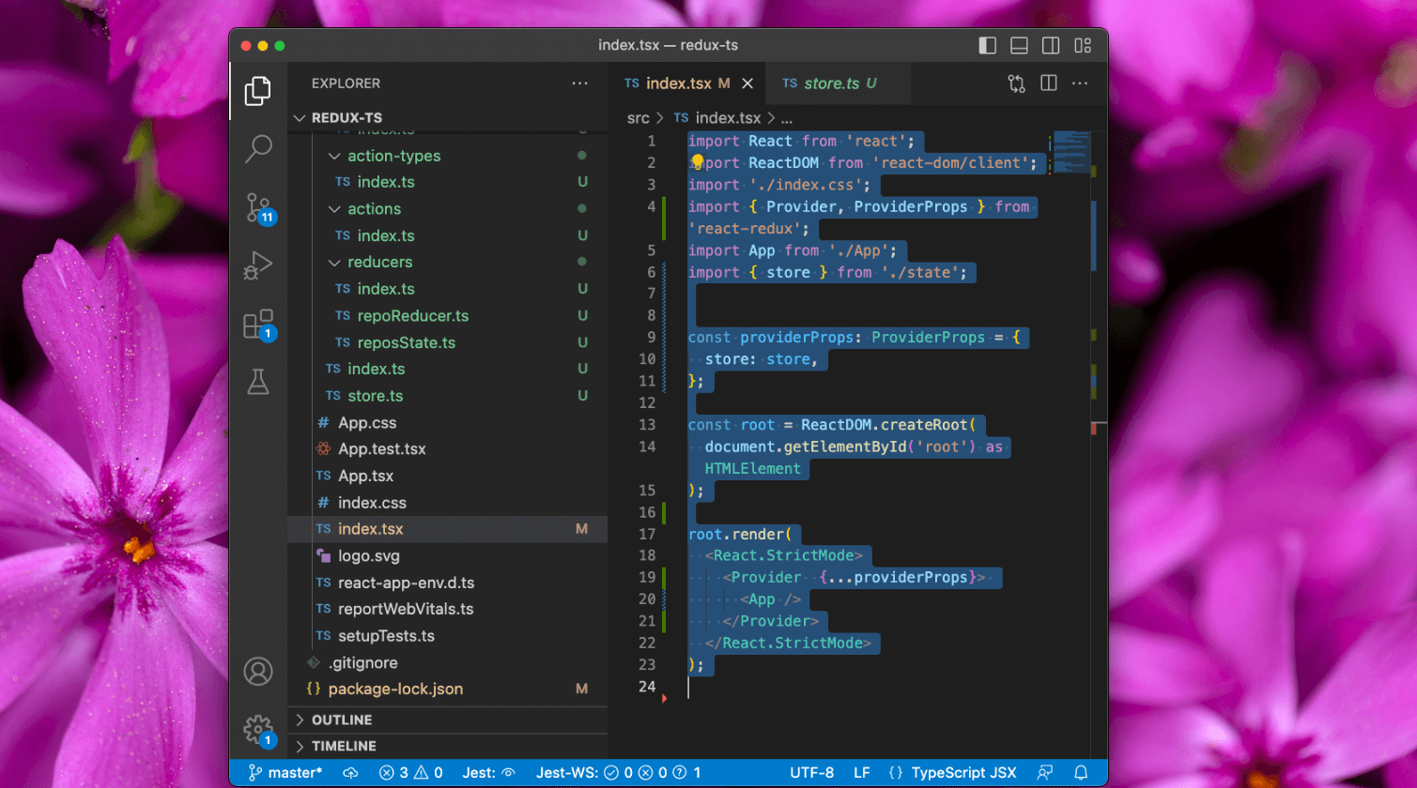Screen dimensions: 1417x788
Task: Open reportWebVitals.ts file
Action: (406, 609)
